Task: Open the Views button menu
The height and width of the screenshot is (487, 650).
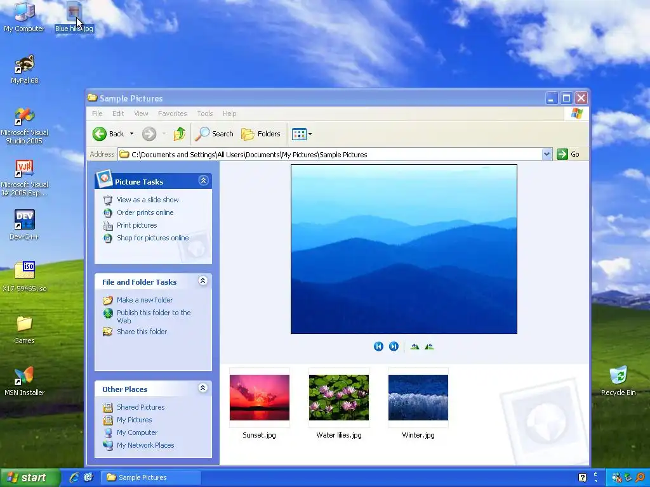Action: click(x=302, y=134)
